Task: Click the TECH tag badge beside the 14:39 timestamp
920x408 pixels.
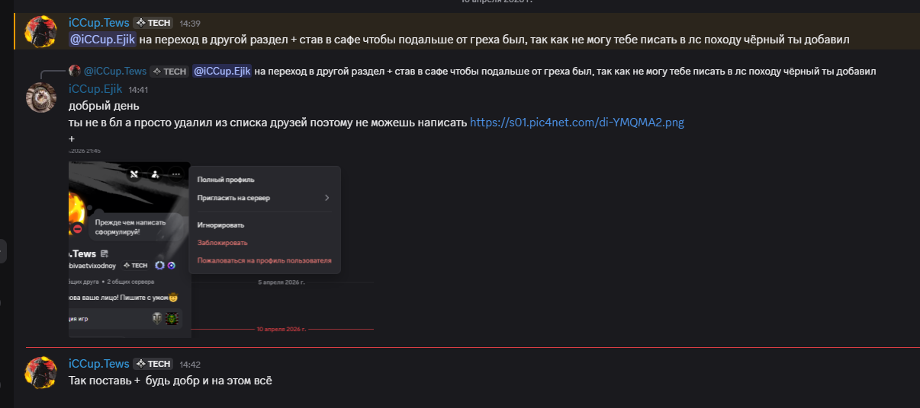Action: (x=153, y=23)
